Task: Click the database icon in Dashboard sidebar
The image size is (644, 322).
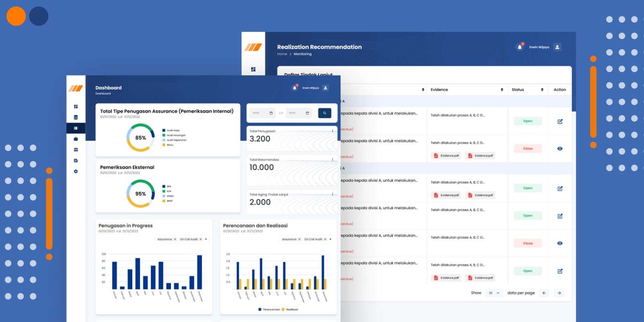Action: [75, 117]
